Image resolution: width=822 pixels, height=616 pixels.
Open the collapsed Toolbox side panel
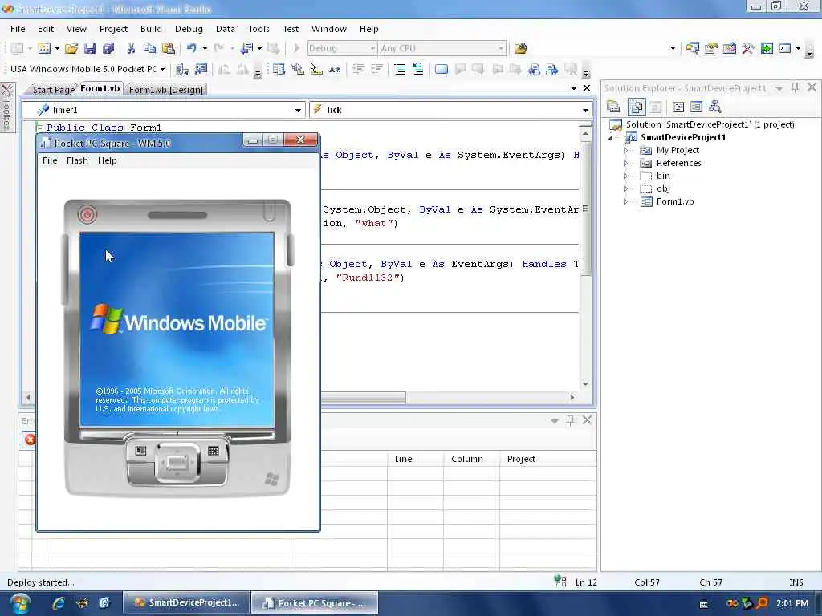(x=6, y=107)
